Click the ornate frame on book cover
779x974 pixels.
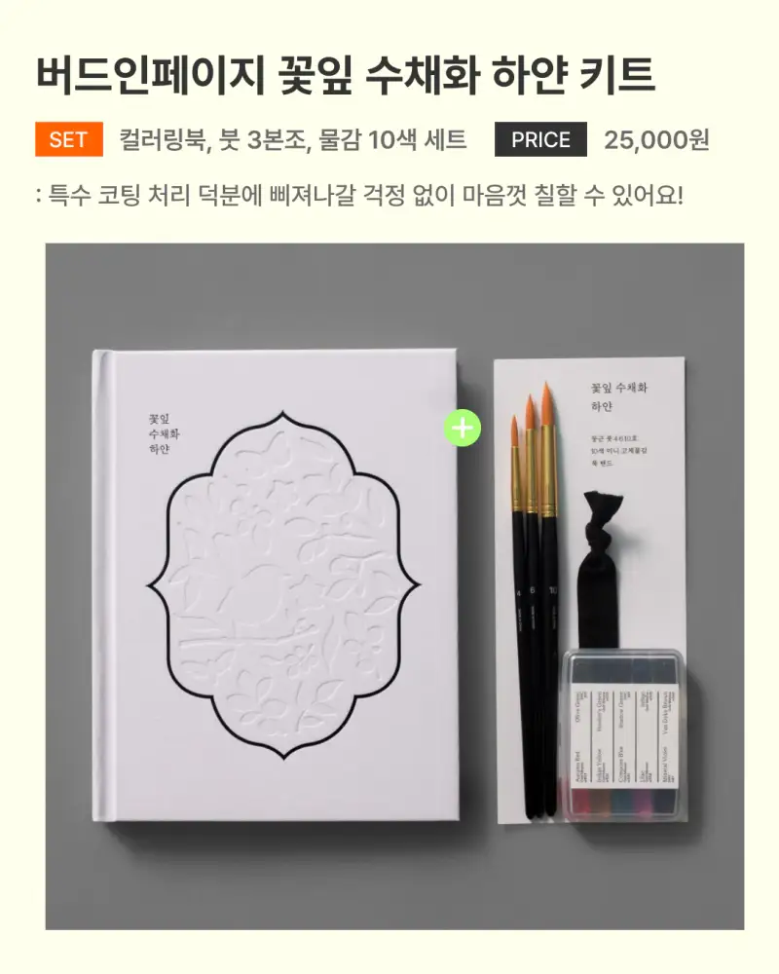click(283, 584)
